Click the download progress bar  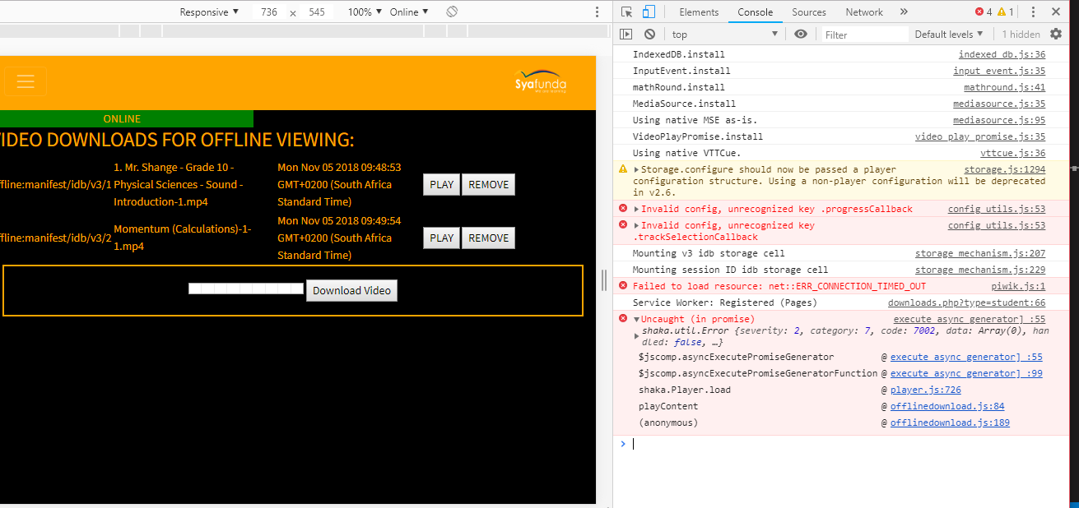point(244,289)
